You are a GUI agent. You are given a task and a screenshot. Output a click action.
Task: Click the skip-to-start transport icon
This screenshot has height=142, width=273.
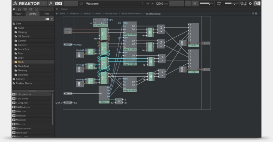(x=147, y=4)
